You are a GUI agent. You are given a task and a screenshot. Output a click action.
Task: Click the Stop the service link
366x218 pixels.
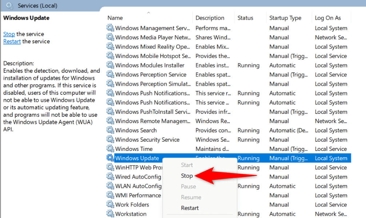point(9,34)
